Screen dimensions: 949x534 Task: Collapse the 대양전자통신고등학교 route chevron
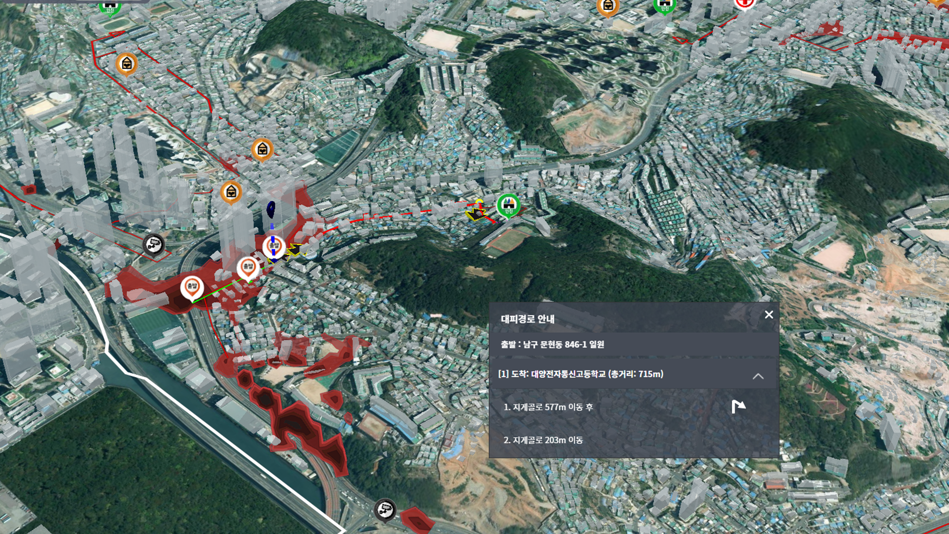pos(758,376)
